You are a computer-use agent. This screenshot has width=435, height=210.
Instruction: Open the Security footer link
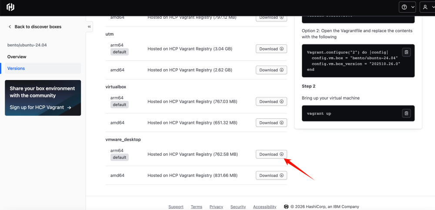[238, 207]
